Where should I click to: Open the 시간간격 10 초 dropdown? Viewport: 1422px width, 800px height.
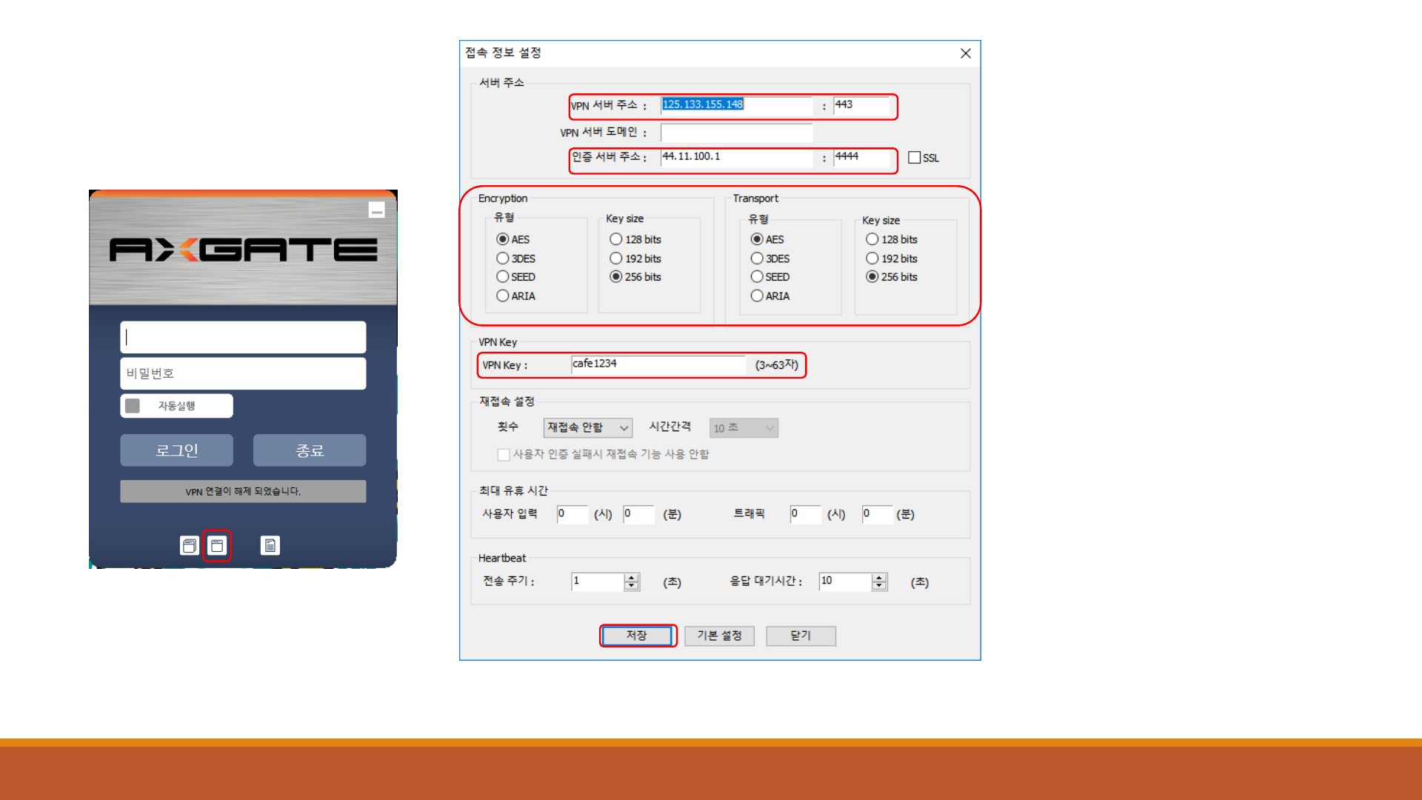744,428
